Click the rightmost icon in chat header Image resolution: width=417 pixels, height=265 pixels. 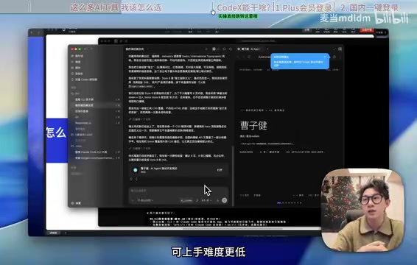pos(231,49)
